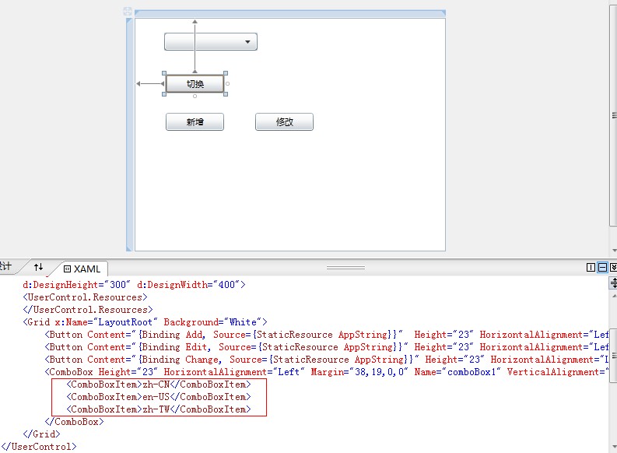Click the top-left resize handle of the 切换 button
The height and width of the screenshot is (453, 617).
pos(164,74)
